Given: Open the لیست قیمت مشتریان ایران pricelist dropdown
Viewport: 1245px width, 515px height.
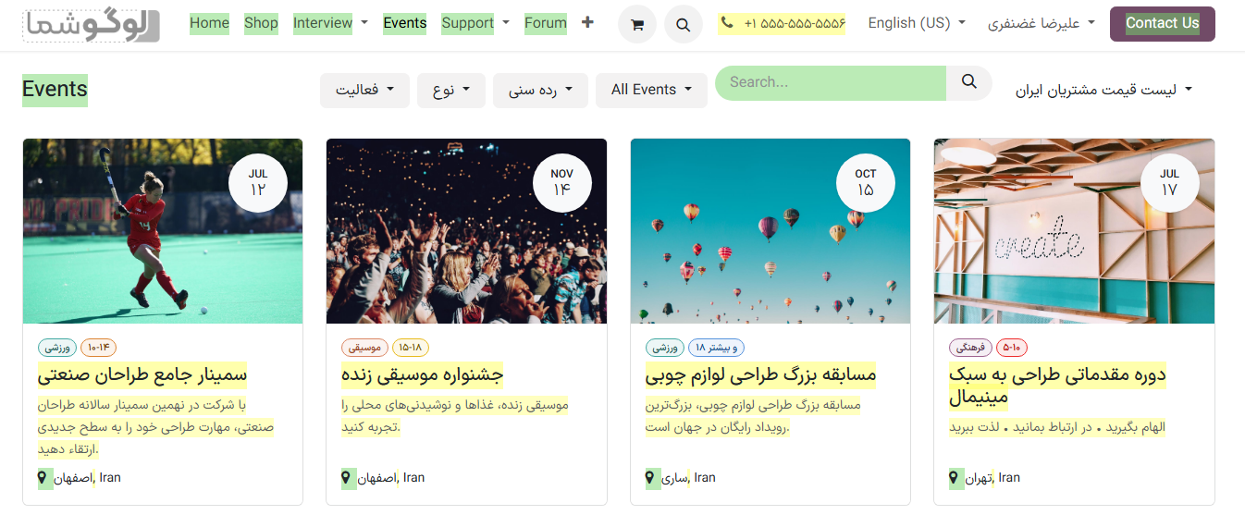Looking at the screenshot, I should 1103,90.
